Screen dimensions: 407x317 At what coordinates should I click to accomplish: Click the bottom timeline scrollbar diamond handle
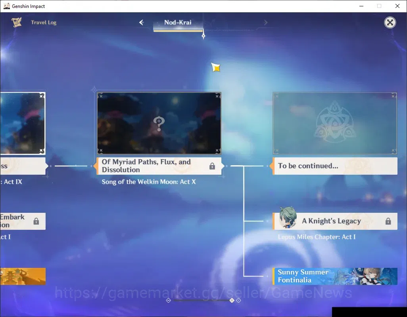(x=232, y=300)
